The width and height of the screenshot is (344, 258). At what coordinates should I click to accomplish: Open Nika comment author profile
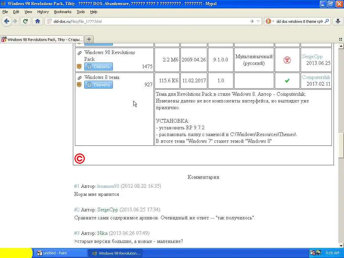[x=102, y=233]
